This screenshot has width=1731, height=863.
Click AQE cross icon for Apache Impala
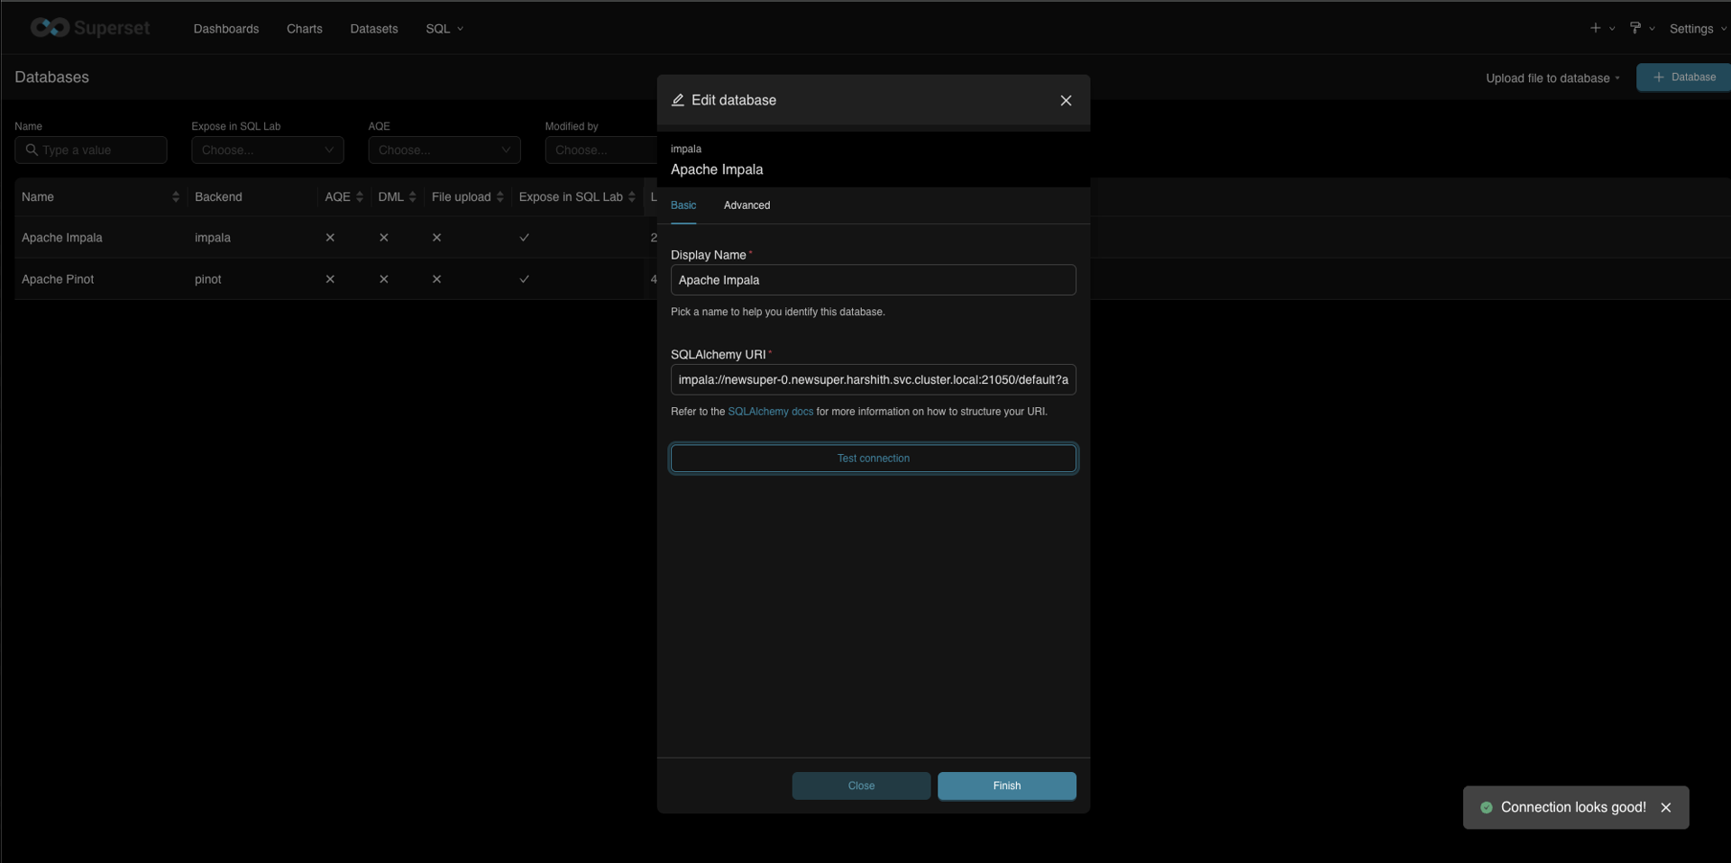coord(330,238)
